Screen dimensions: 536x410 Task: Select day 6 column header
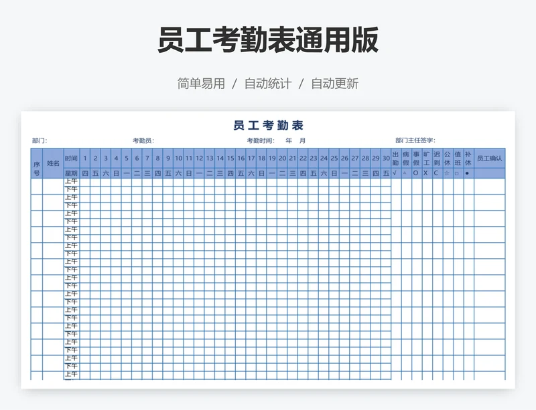(x=137, y=159)
